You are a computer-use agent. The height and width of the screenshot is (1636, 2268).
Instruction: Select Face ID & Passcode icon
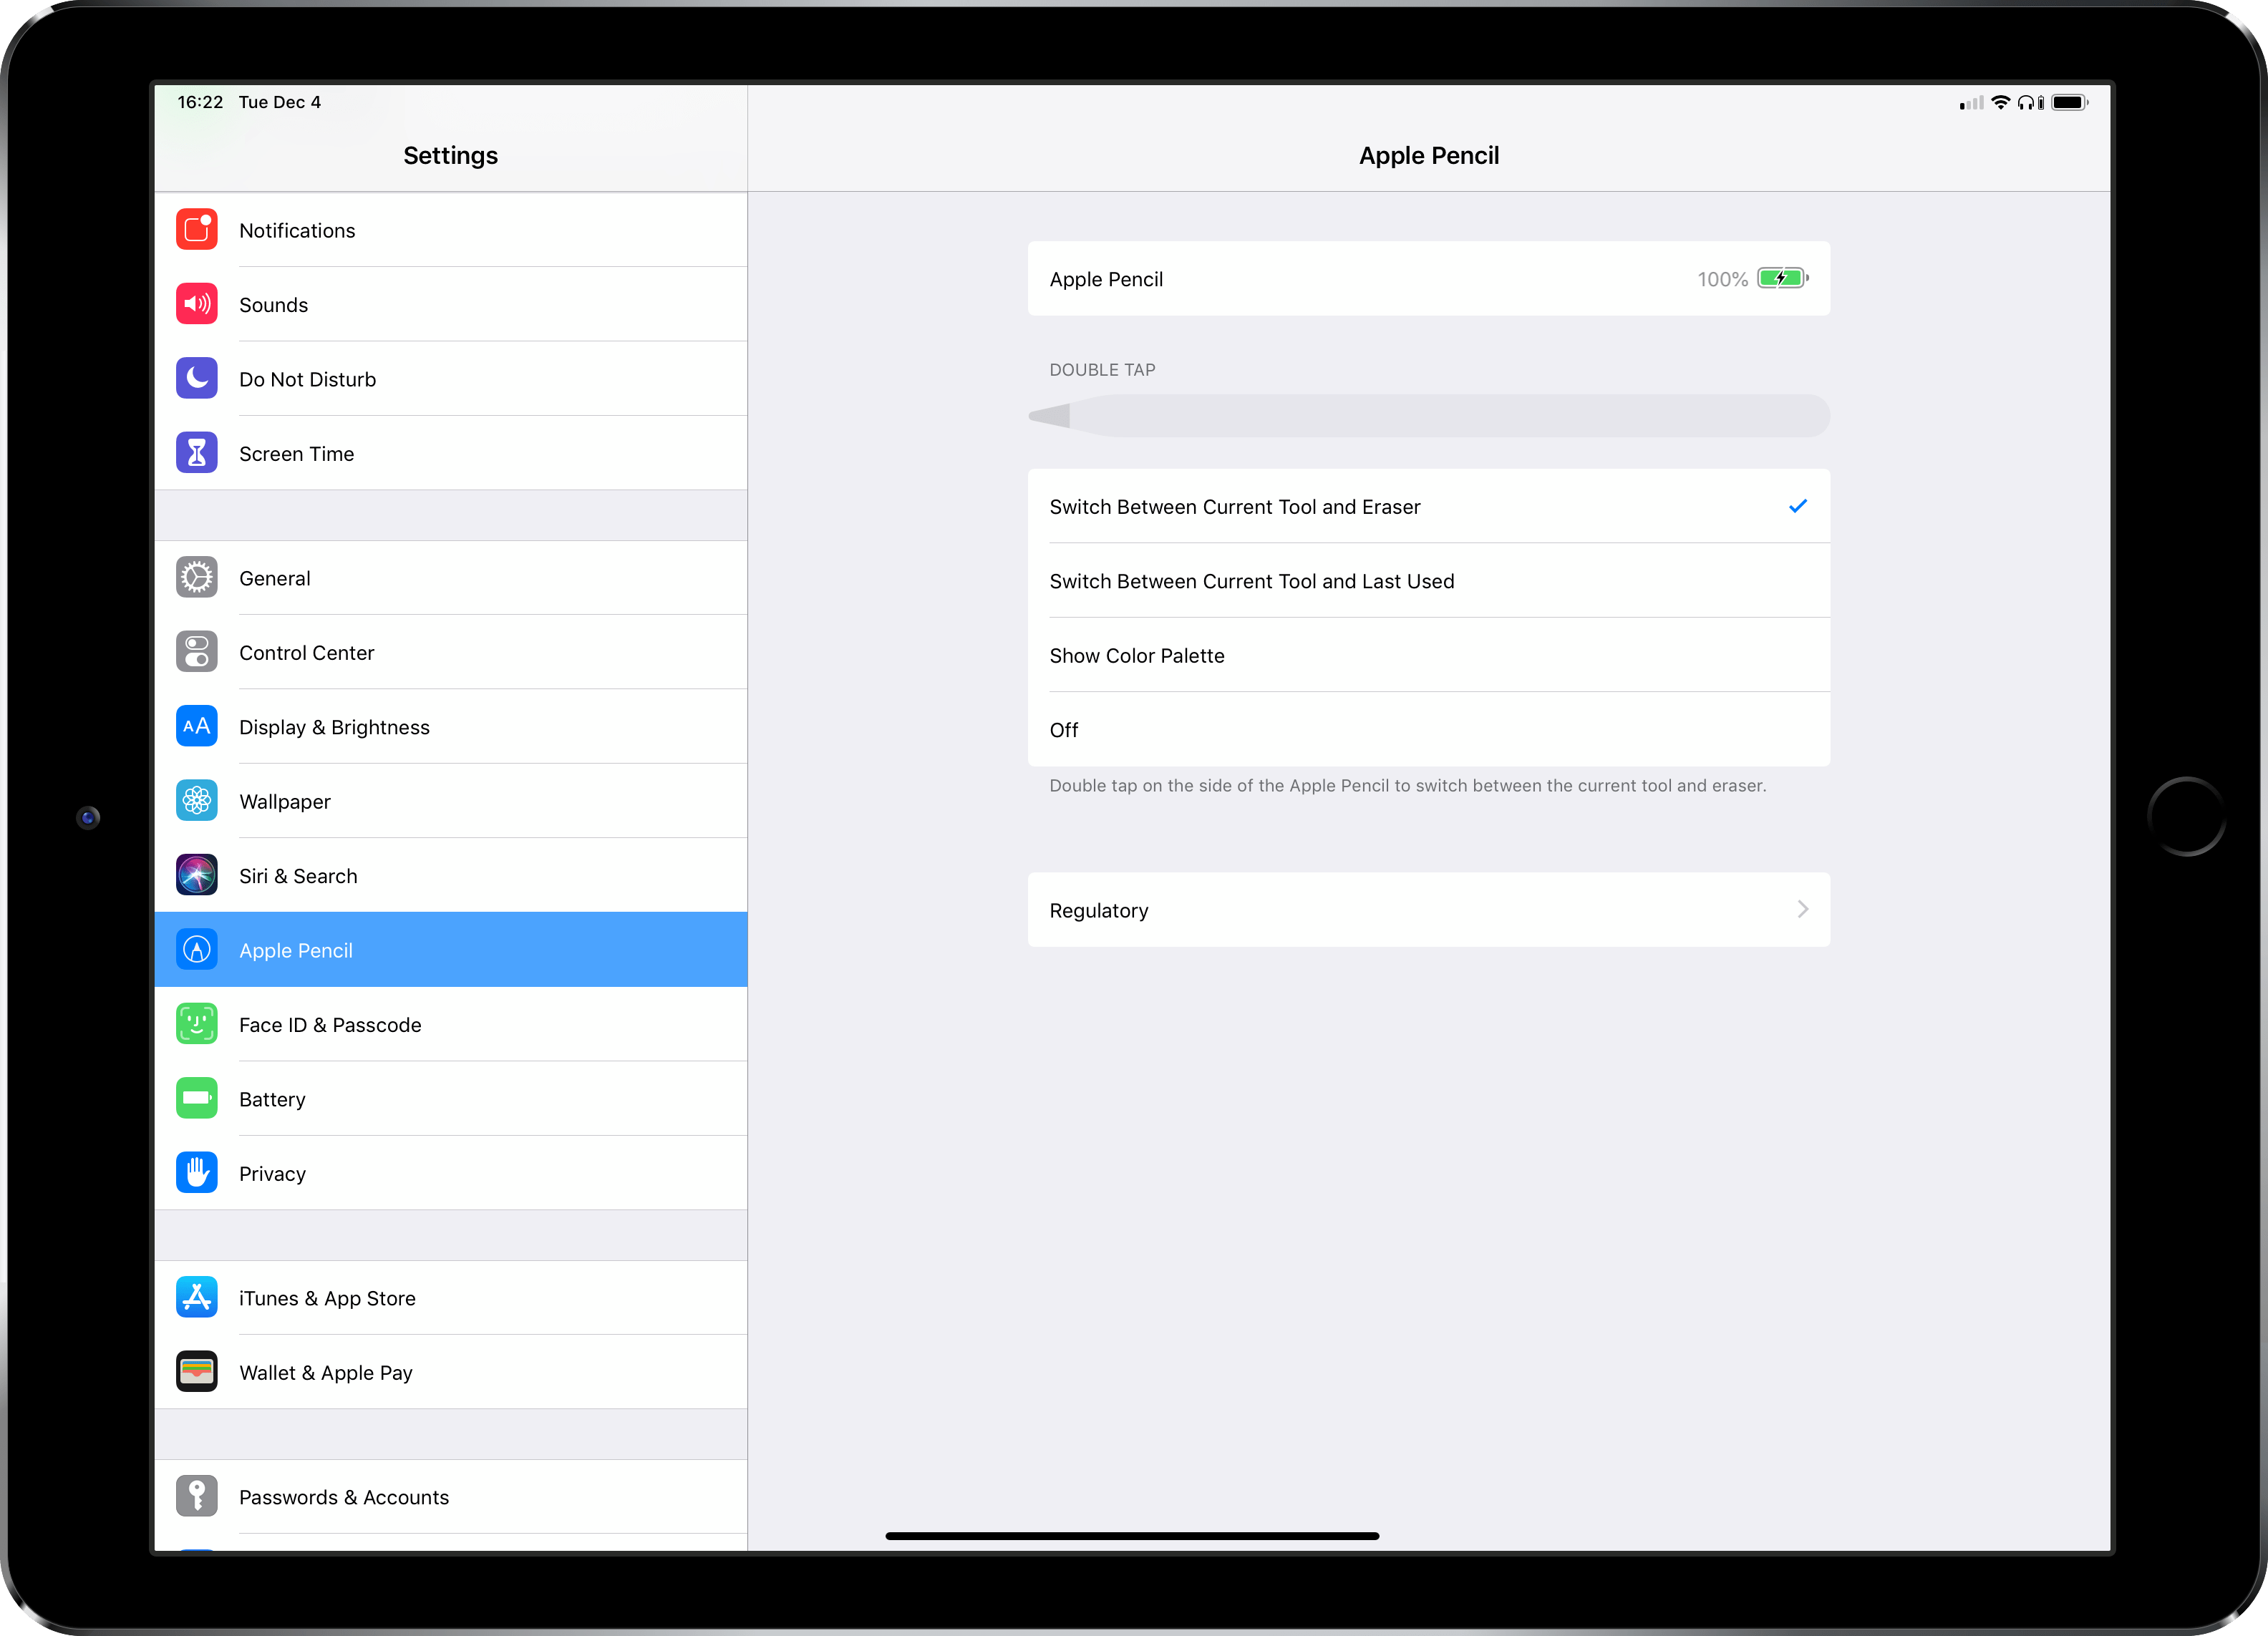coord(197,1023)
